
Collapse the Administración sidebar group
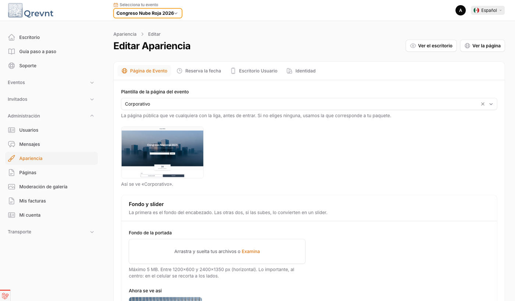pos(51,116)
